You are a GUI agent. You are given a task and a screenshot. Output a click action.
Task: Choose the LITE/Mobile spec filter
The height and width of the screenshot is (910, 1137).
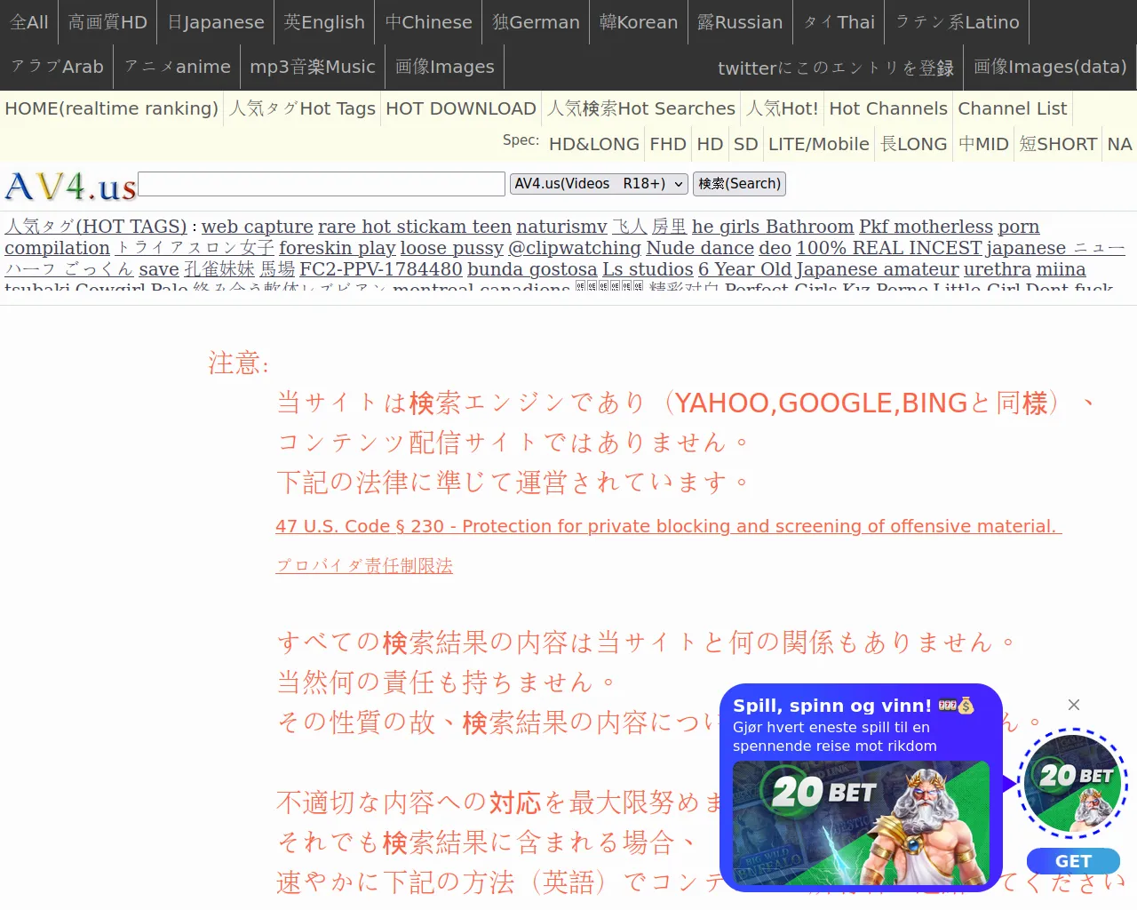818,144
